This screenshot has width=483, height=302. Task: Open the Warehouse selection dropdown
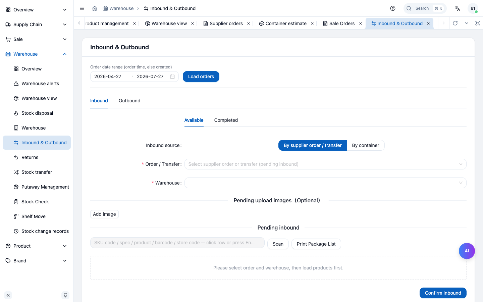point(325,183)
